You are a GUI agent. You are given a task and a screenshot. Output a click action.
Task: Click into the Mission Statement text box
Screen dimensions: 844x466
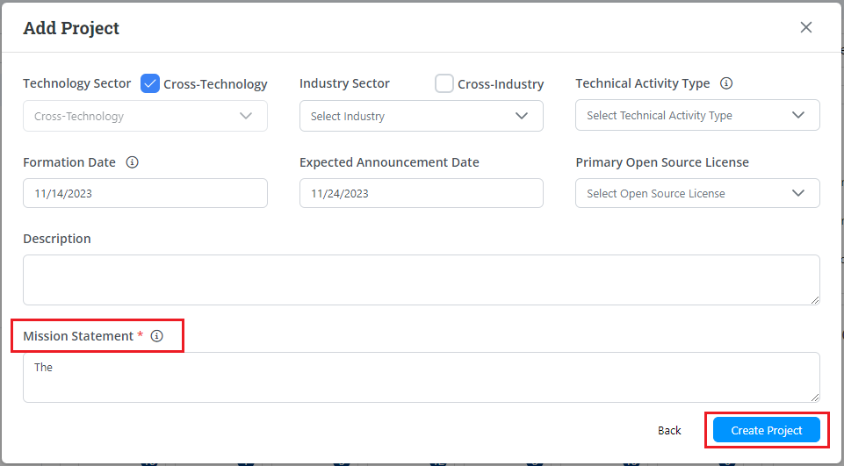(x=421, y=377)
